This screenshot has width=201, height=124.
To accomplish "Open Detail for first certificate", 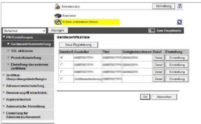I will [159, 58].
